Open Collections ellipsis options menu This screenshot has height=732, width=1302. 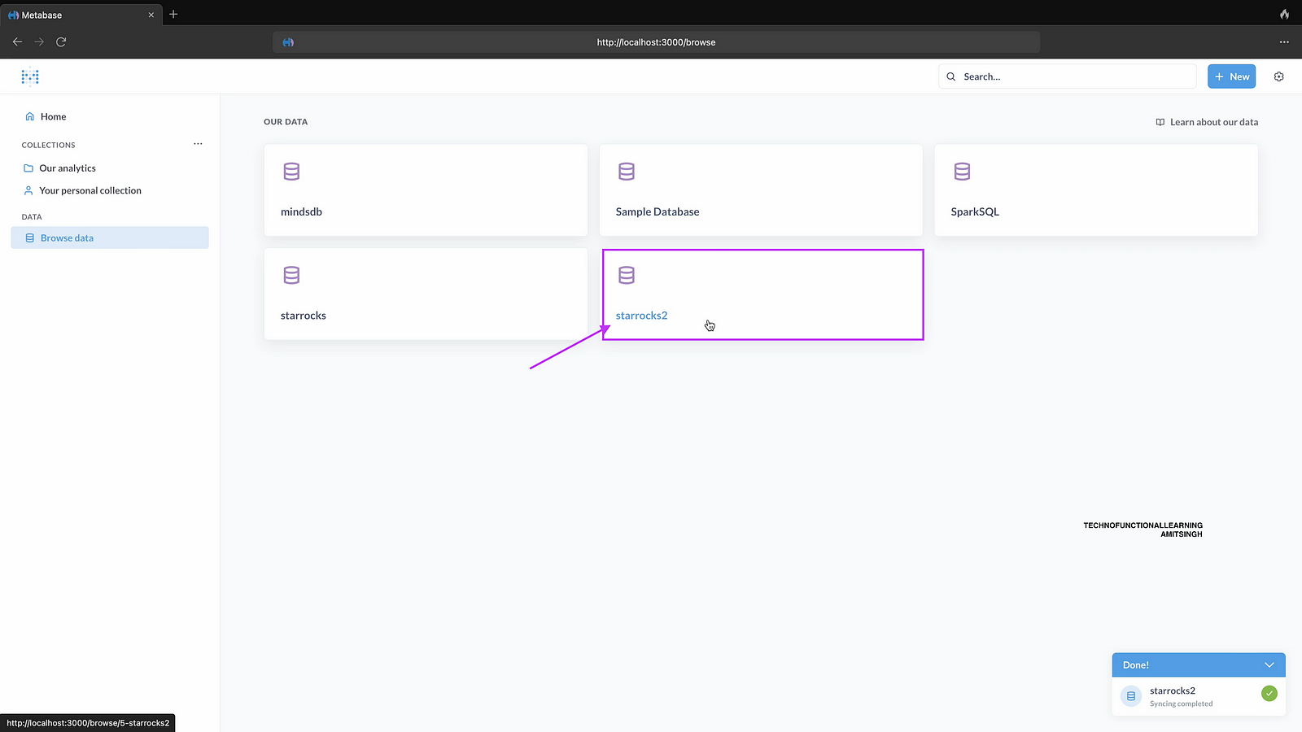coord(198,144)
